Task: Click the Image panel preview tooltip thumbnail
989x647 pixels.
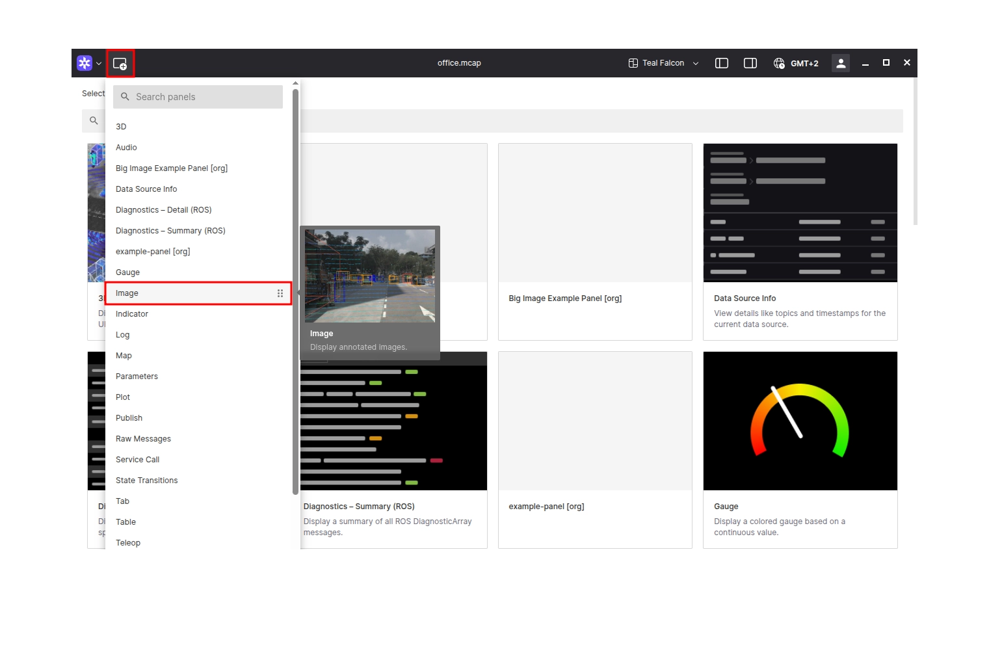Action: [x=369, y=276]
